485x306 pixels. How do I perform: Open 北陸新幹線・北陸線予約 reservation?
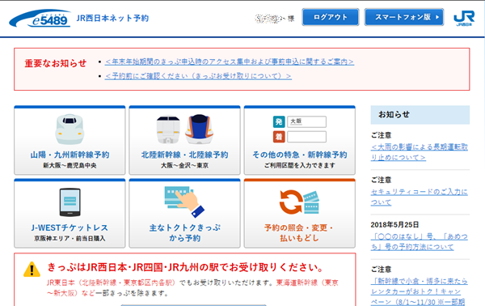pos(184,140)
